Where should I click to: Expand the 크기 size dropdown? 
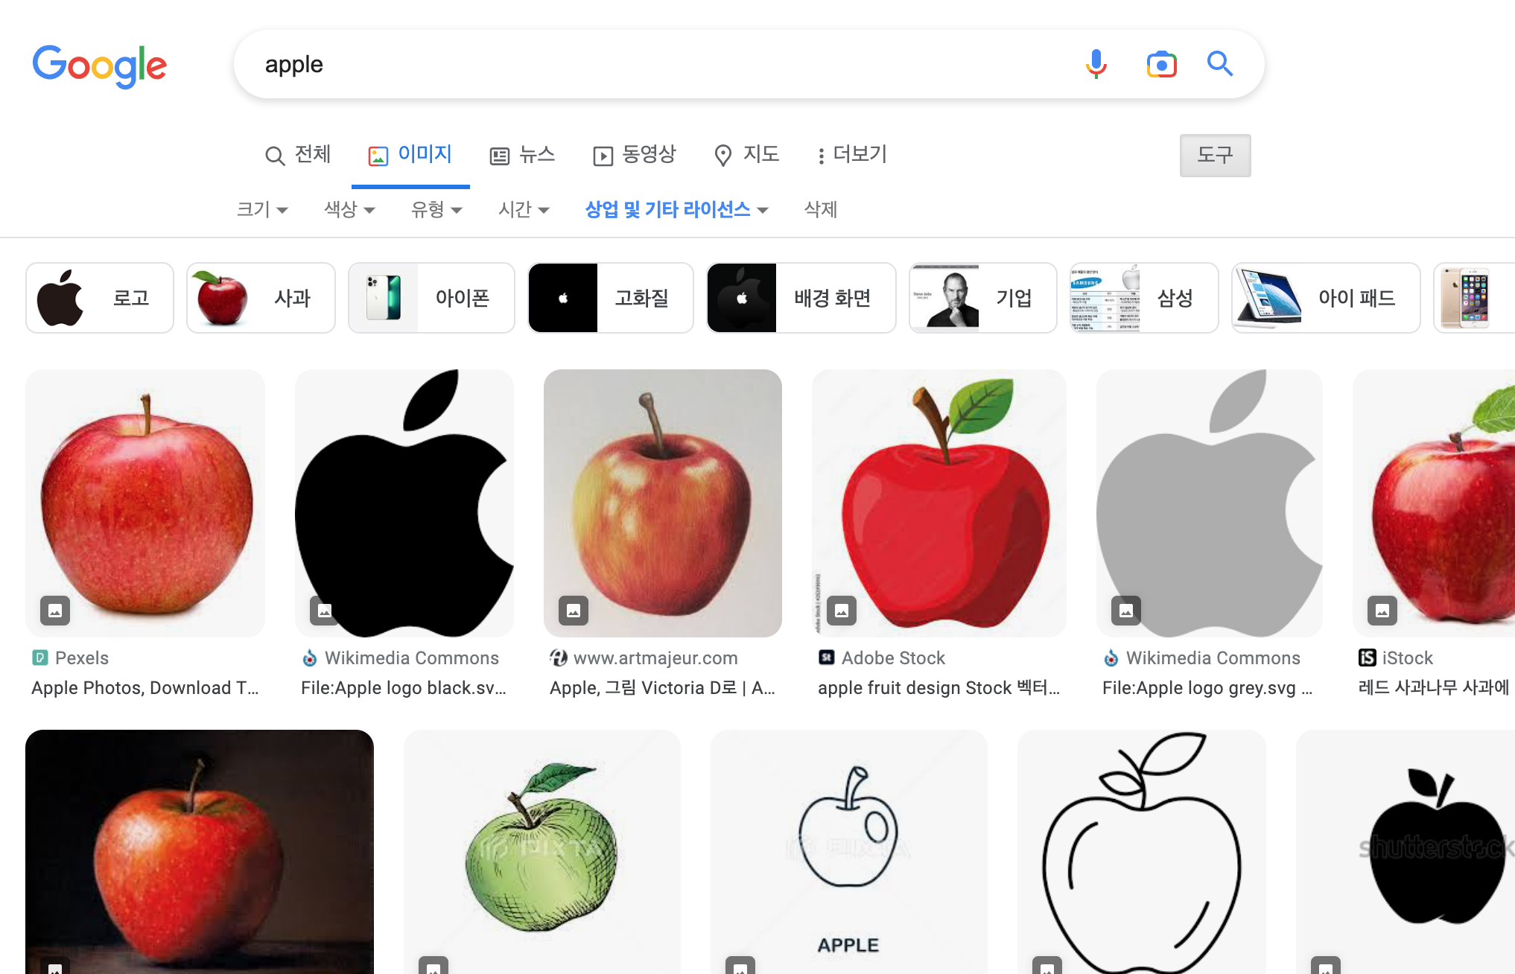coord(262,209)
